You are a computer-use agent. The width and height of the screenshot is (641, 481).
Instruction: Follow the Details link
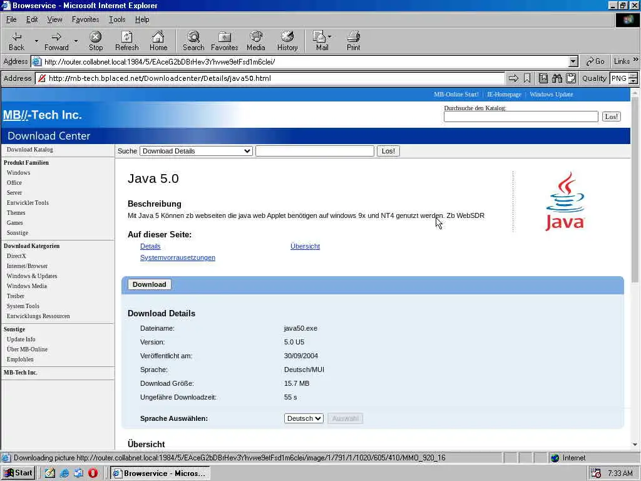150,246
